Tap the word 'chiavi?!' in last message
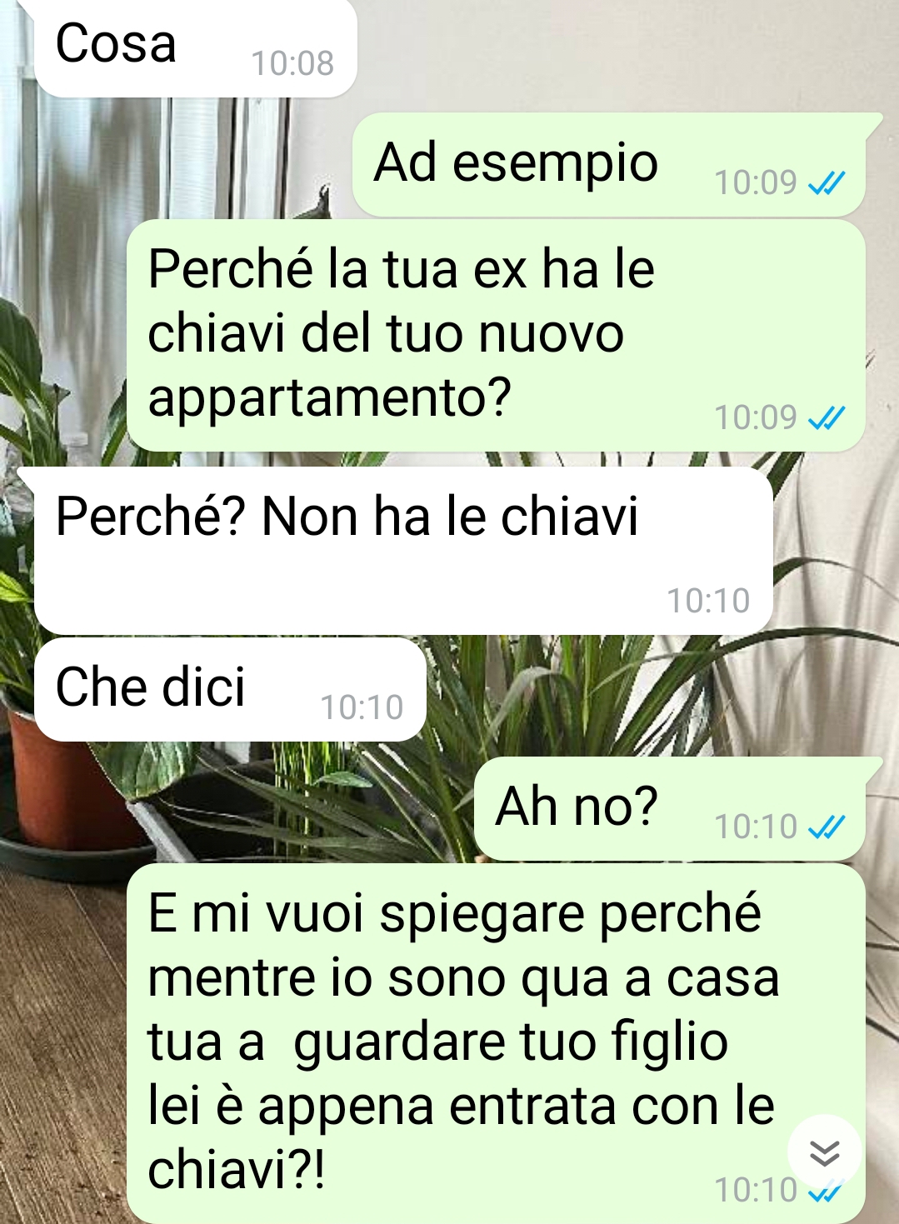Image resolution: width=899 pixels, height=1224 pixels. pyautogui.click(x=237, y=1170)
